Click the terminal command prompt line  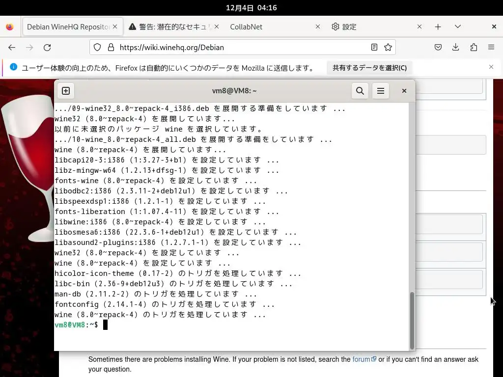[81, 325]
